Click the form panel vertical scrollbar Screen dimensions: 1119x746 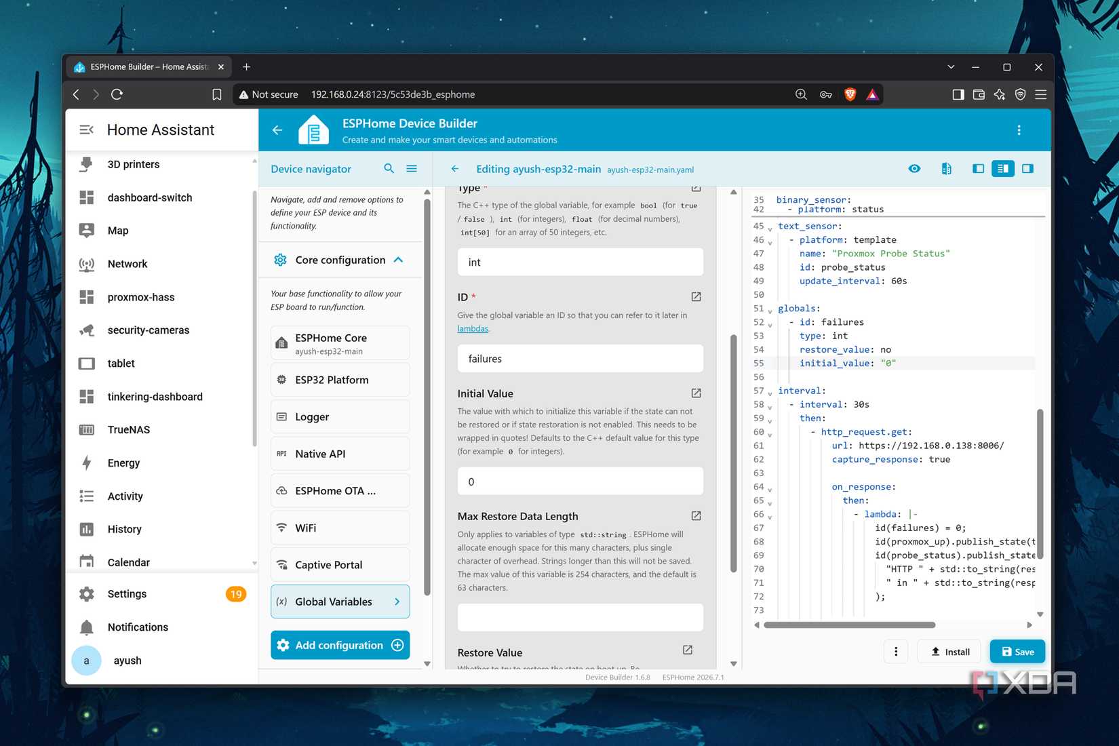coord(733,453)
